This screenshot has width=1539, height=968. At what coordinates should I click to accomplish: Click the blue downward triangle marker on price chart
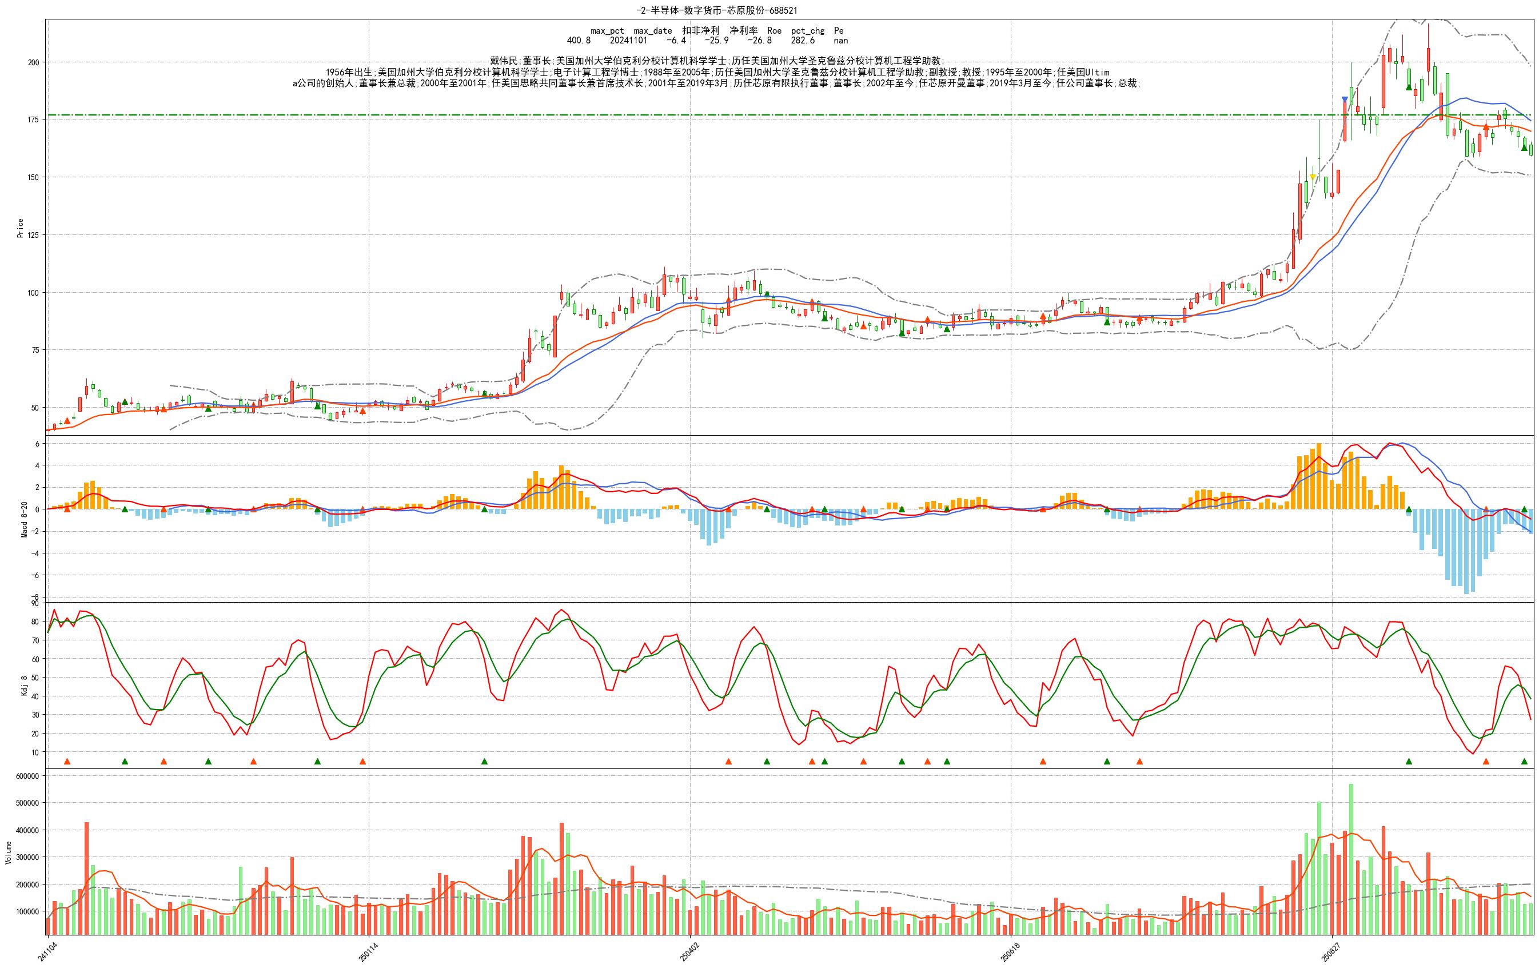(x=1345, y=99)
